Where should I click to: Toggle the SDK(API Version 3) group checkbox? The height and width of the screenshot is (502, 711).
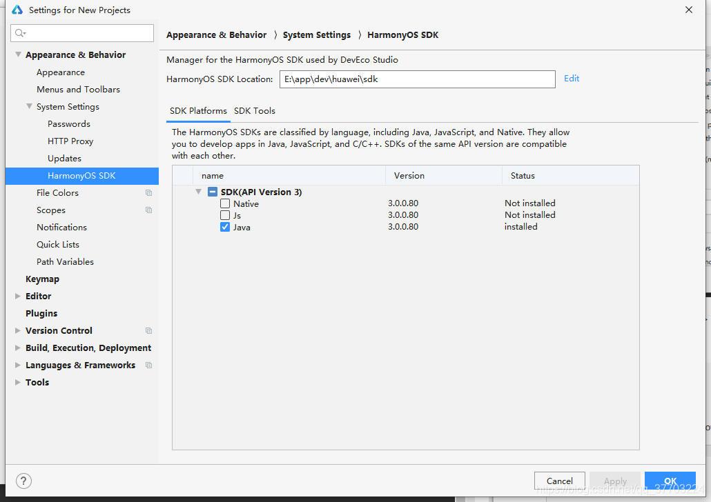click(x=212, y=192)
